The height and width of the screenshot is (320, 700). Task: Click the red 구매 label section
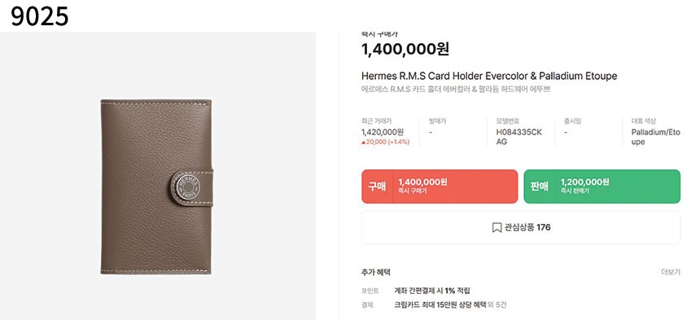click(377, 186)
